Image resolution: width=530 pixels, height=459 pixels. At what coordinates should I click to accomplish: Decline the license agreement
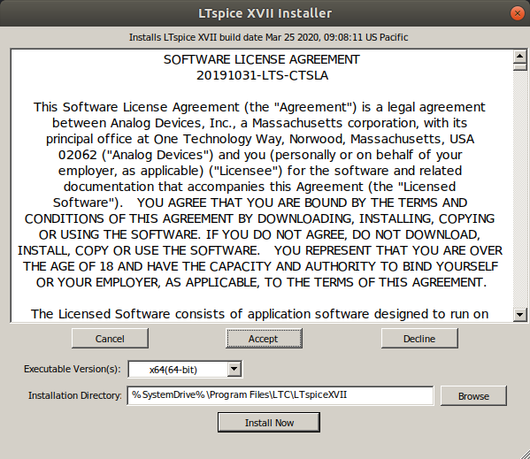click(x=419, y=338)
